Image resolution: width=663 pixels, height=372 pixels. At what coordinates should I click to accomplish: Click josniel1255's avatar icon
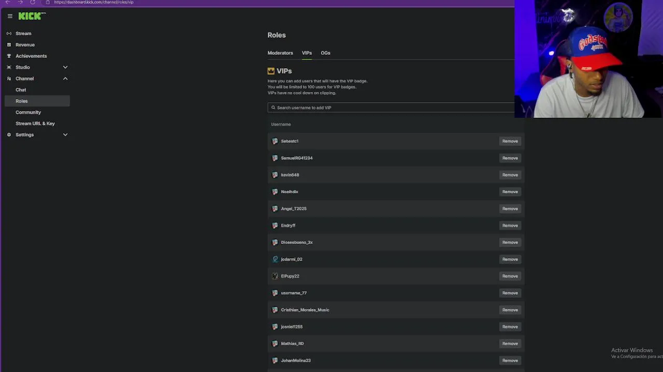coord(275,327)
